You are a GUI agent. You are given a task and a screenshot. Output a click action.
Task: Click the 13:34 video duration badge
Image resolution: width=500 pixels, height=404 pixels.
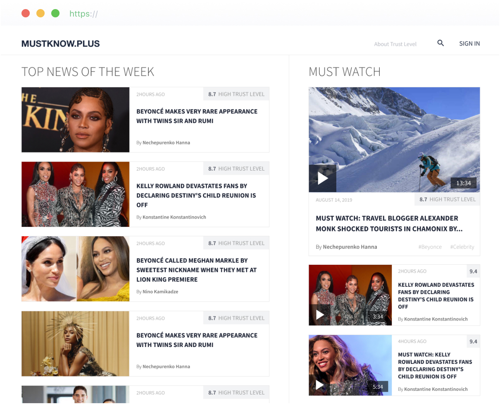pos(463,183)
